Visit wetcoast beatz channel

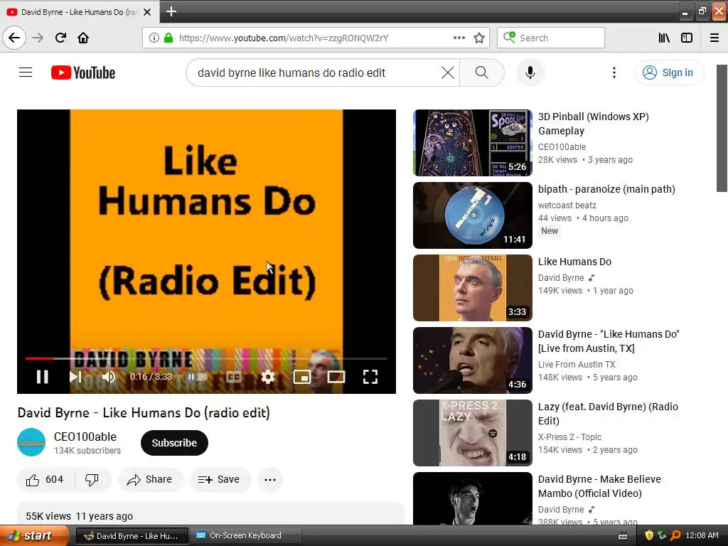567,205
